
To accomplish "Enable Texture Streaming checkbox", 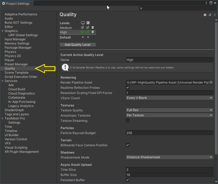I will coord(128,120).
